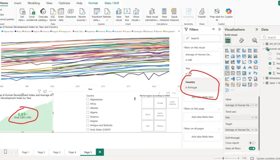Select the R script visual
The height and width of the screenshot is (160, 280).
250,73
